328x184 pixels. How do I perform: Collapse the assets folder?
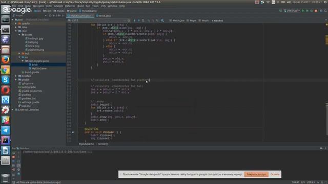[x=19, y=35]
